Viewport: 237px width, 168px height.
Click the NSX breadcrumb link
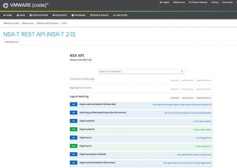(x=64, y=23)
